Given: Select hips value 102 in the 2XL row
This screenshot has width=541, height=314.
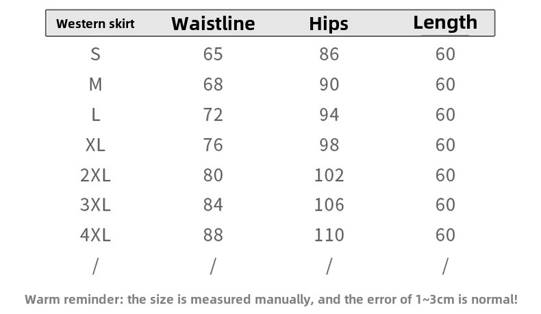Looking at the screenshot, I should (329, 174).
